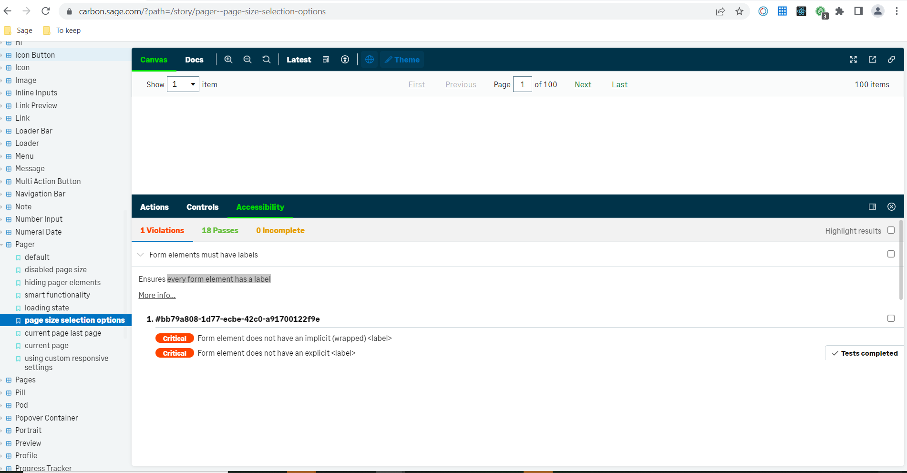907x473 pixels.
Task: Open the Sage bookmarks folder
Action: [18, 31]
